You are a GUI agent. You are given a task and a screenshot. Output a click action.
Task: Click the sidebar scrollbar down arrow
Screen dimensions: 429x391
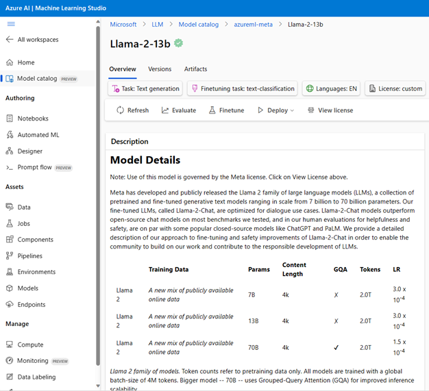(x=98, y=386)
